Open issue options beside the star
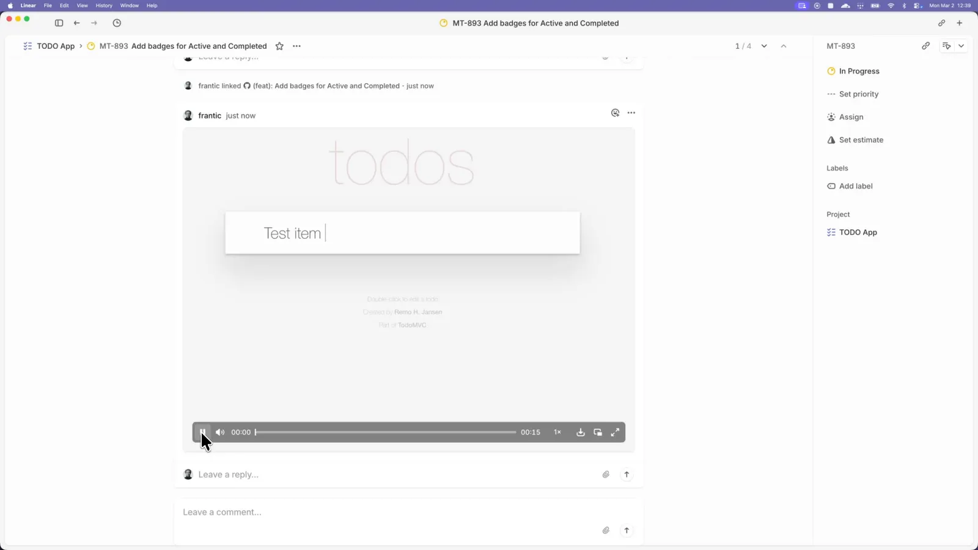The image size is (978, 550). (x=296, y=46)
